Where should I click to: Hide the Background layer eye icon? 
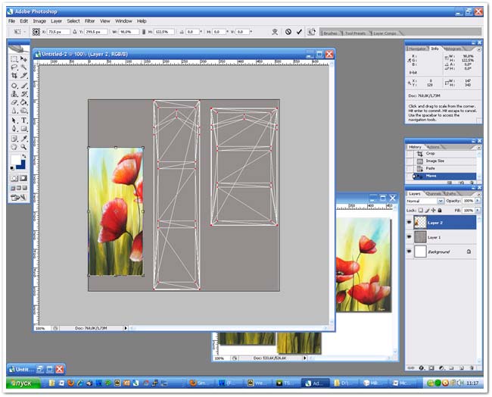(x=409, y=252)
